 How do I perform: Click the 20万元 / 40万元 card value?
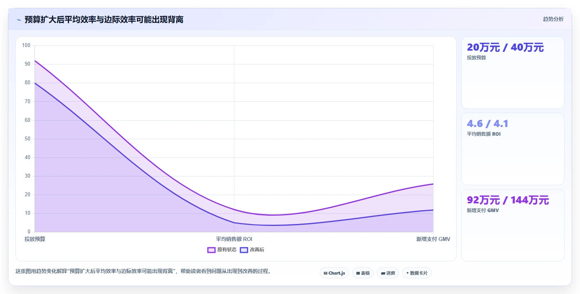tap(505, 47)
